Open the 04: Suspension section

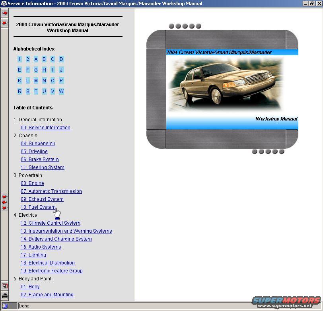(38, 144)
